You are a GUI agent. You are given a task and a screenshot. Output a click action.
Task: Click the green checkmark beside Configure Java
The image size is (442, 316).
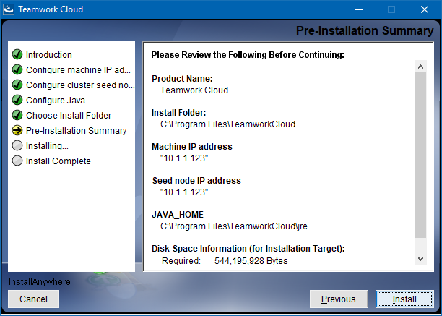(17, 101)
